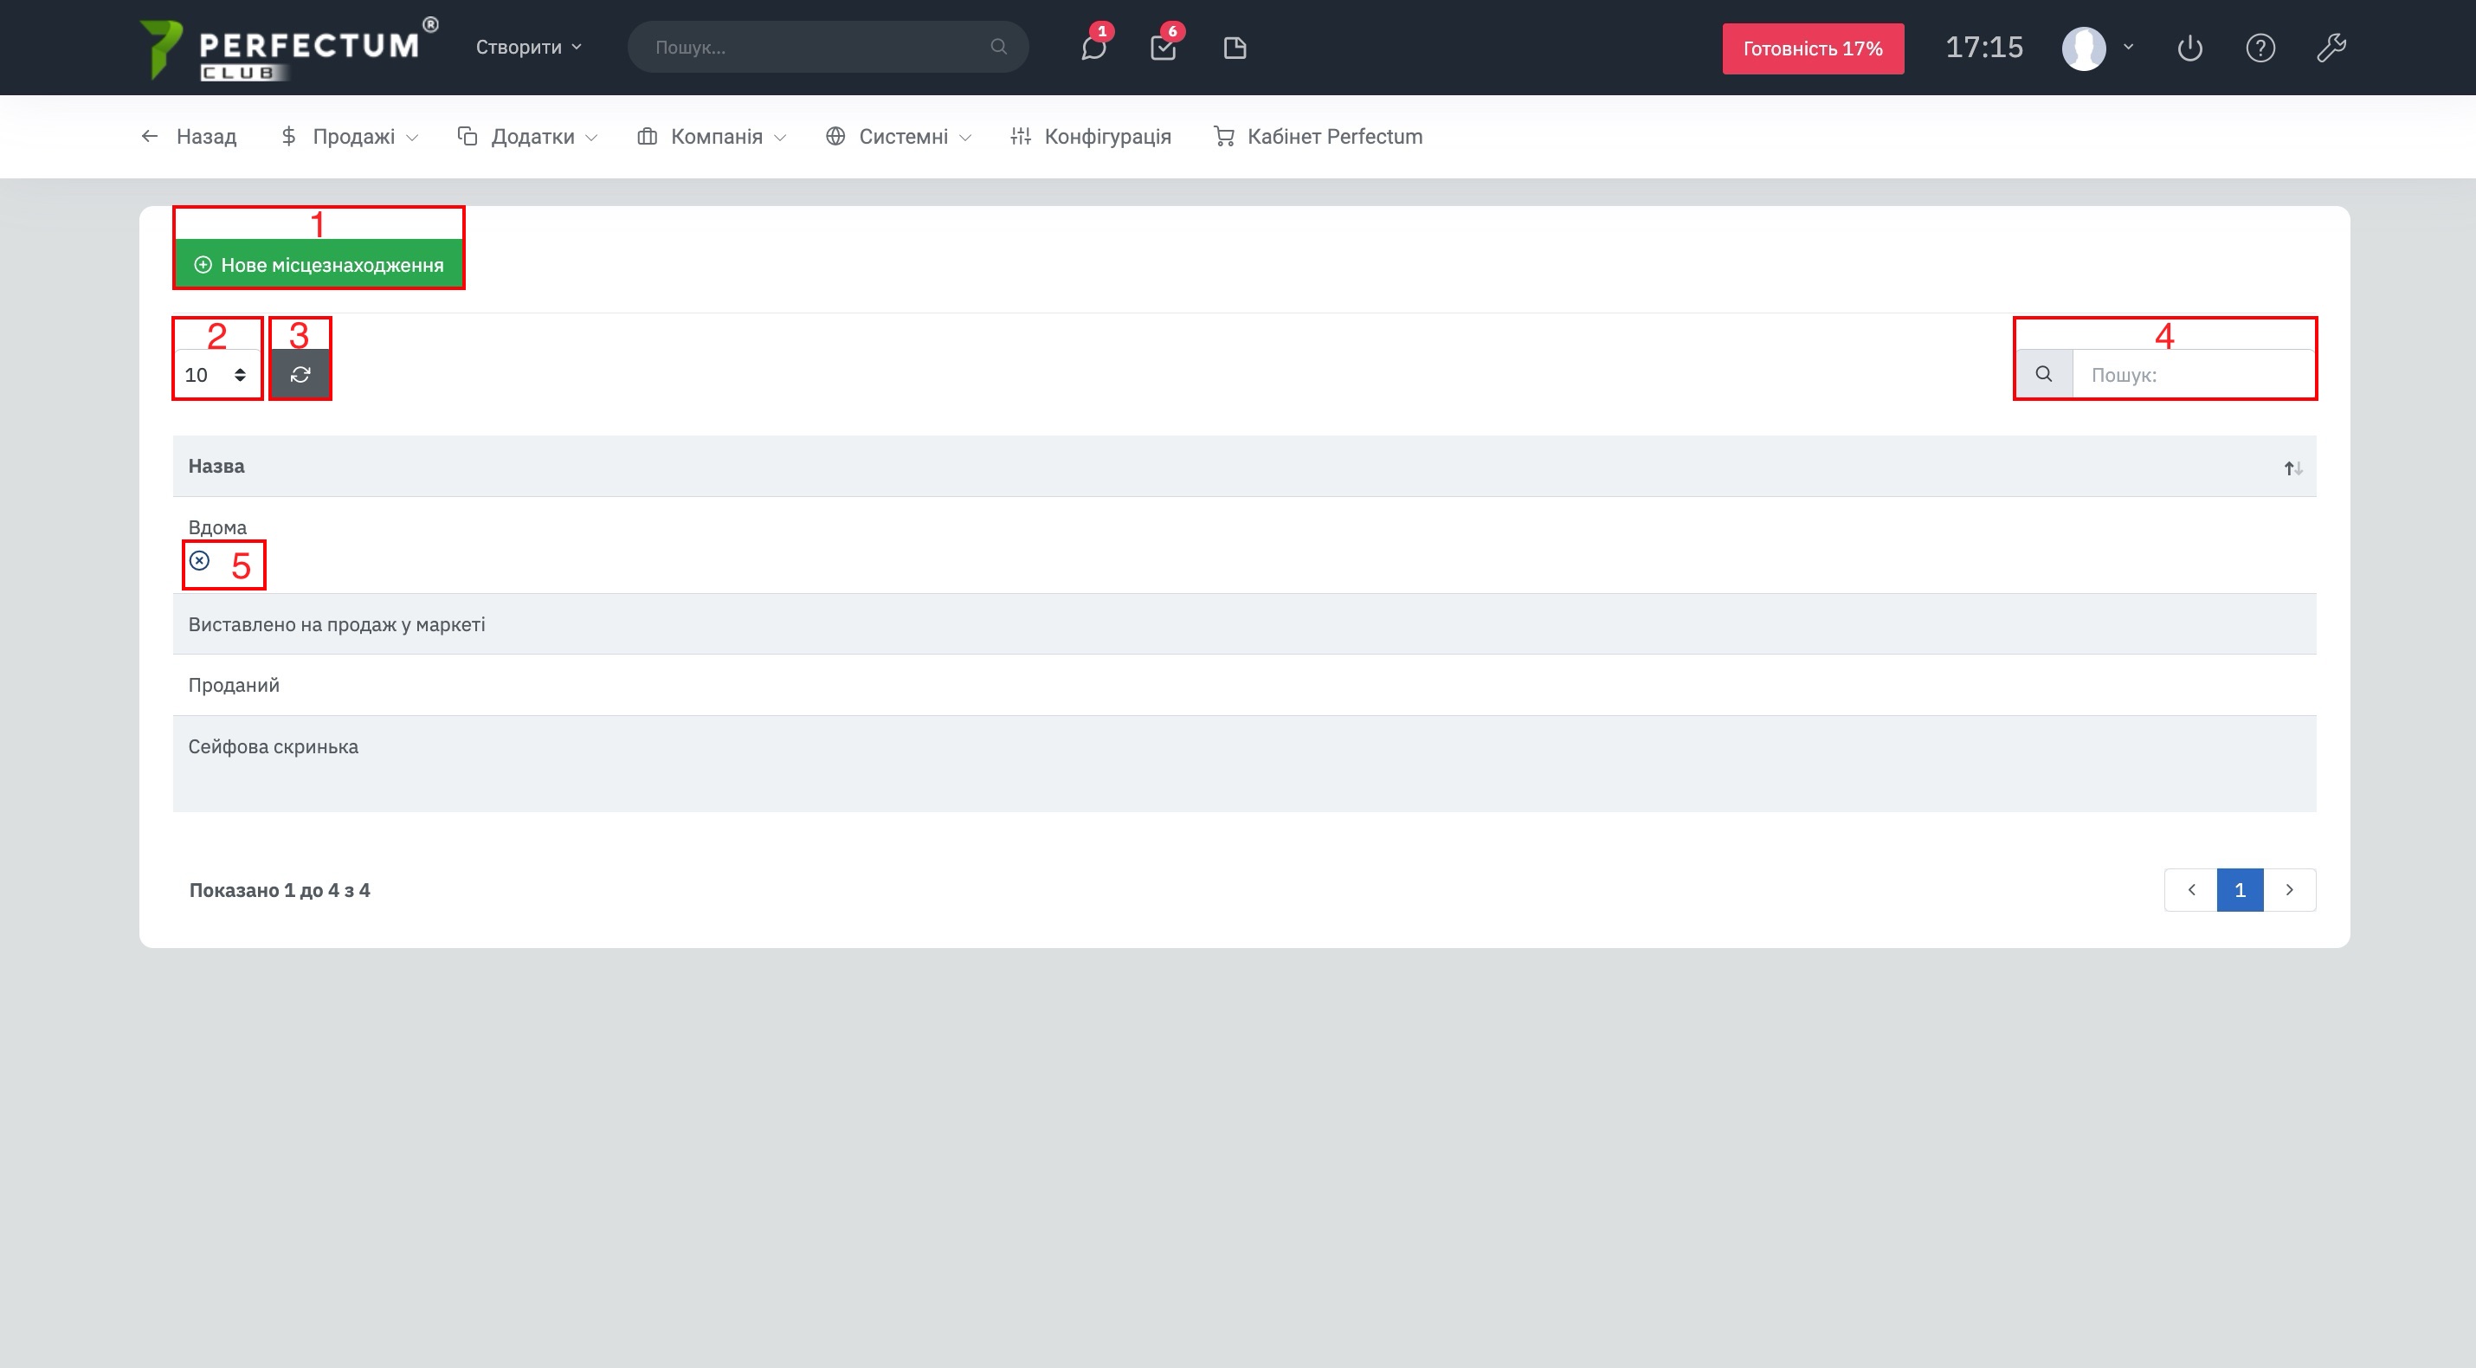
Task: Refresh the locations table
Action: click(x=300, y=374)
